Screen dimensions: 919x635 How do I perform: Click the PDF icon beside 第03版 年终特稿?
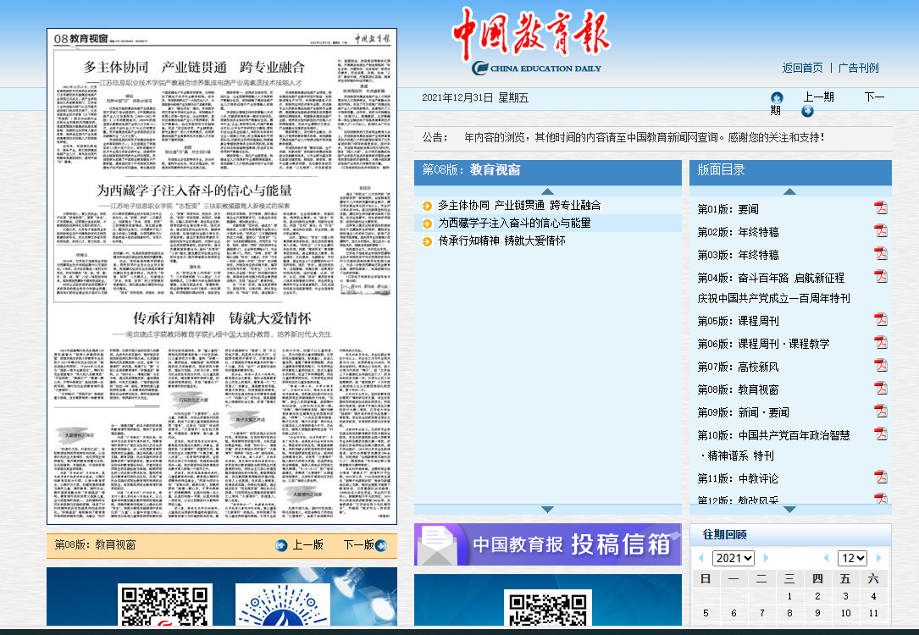(880, 254)
